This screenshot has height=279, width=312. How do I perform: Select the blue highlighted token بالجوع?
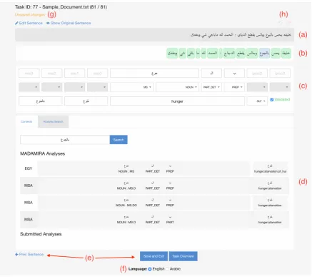point(264,54)
